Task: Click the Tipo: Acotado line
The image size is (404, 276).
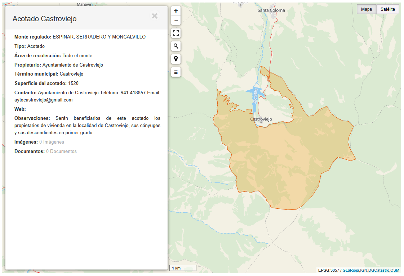Action: 30,46
